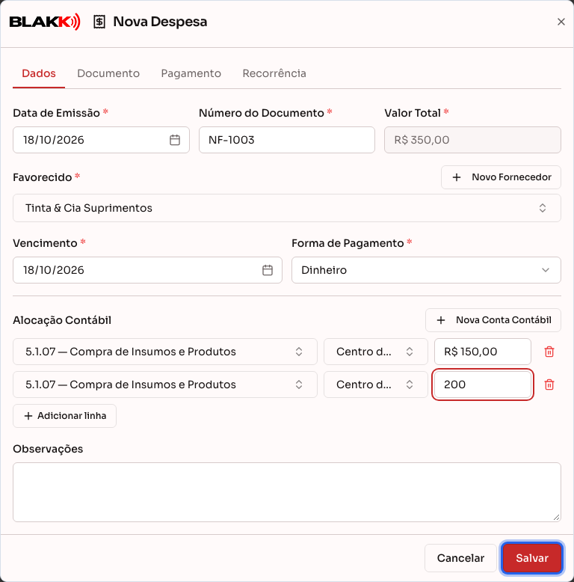Open account dropdown in the 200 row
The width and height of the screenshot is (574, 582).
click(165, 385)
